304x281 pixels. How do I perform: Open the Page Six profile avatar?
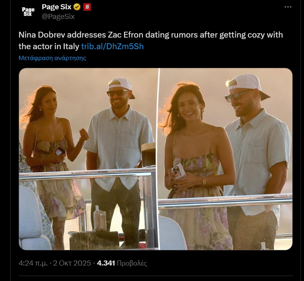pos(28,12)
